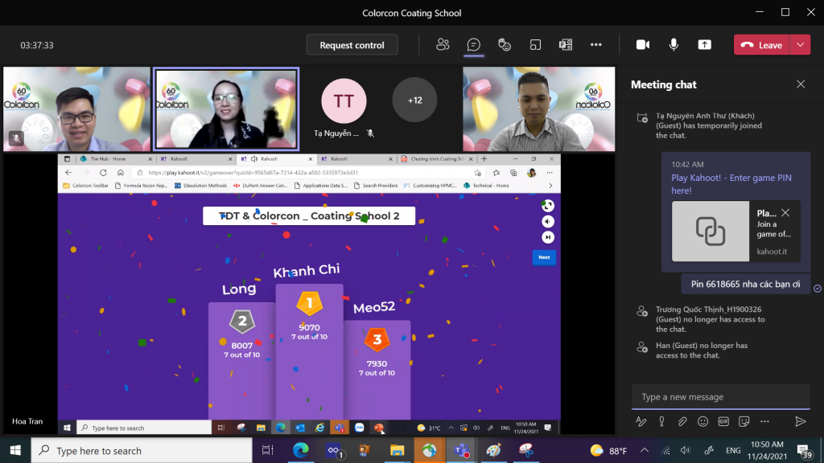Screen dimensions: 824x463
Task: Open the 'Play Kahoot! - Enter game PIN here!' link
Action: pos(731,184)
